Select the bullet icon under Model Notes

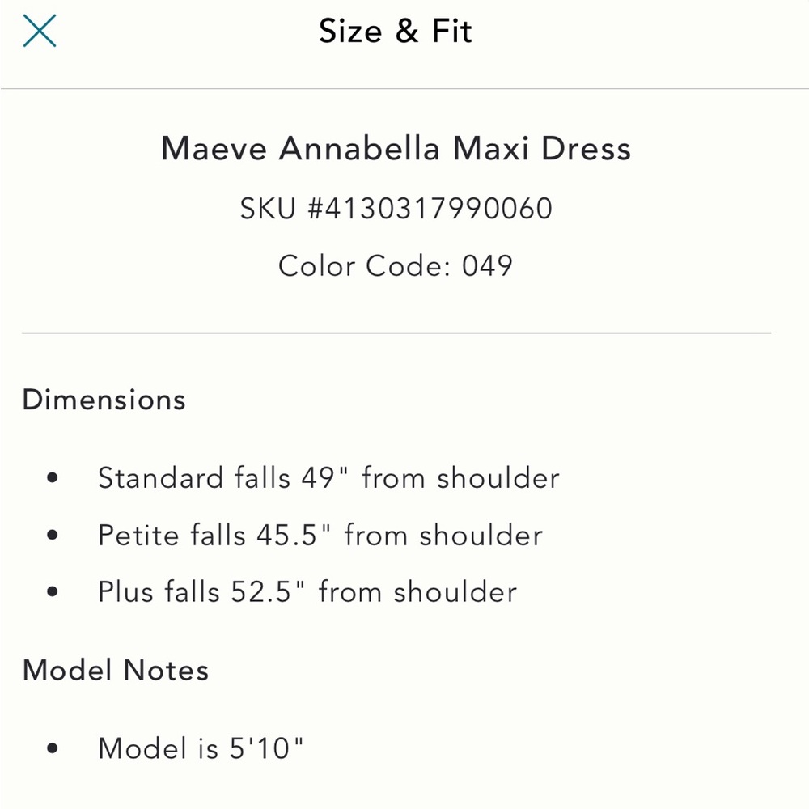pos(53,748)
